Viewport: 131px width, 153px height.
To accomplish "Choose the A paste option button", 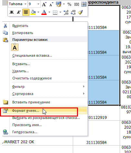I will pyautogui.click(x=15, y=47).
